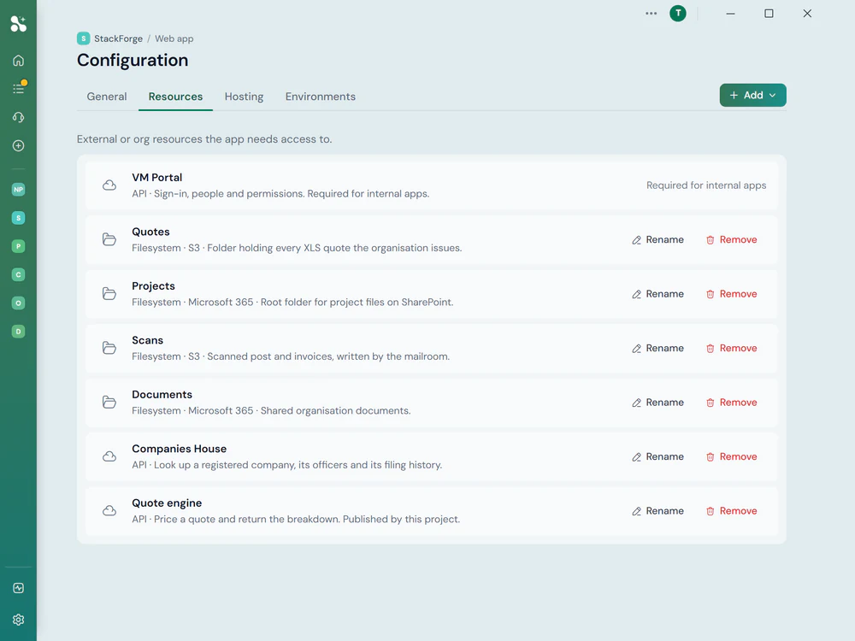855x641 pixels.
Task: Rename the Quote engine resource
Action: (x=657, y=511)
